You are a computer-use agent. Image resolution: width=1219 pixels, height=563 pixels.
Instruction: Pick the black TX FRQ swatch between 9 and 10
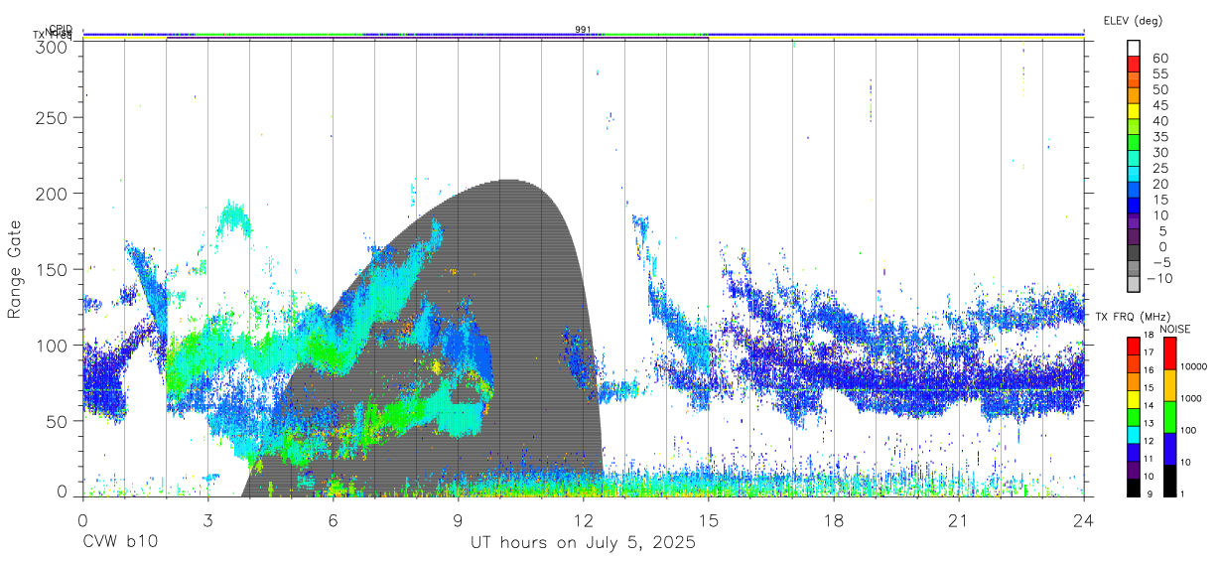click(1134, 487)
